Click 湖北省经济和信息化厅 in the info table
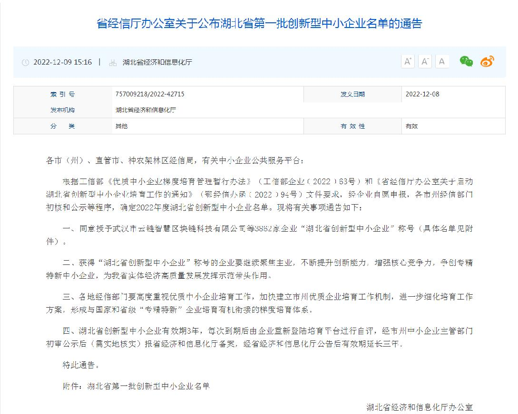518x414 pixels. coord(146,110)
